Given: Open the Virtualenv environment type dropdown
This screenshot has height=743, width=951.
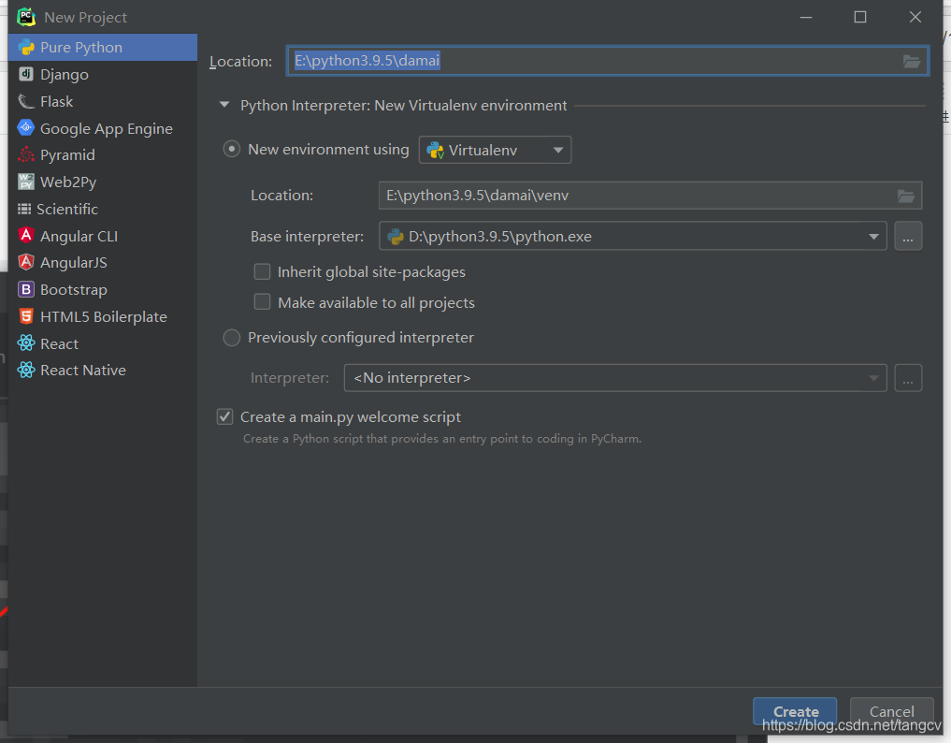Looking at the screenshot, I should (495, 150).
